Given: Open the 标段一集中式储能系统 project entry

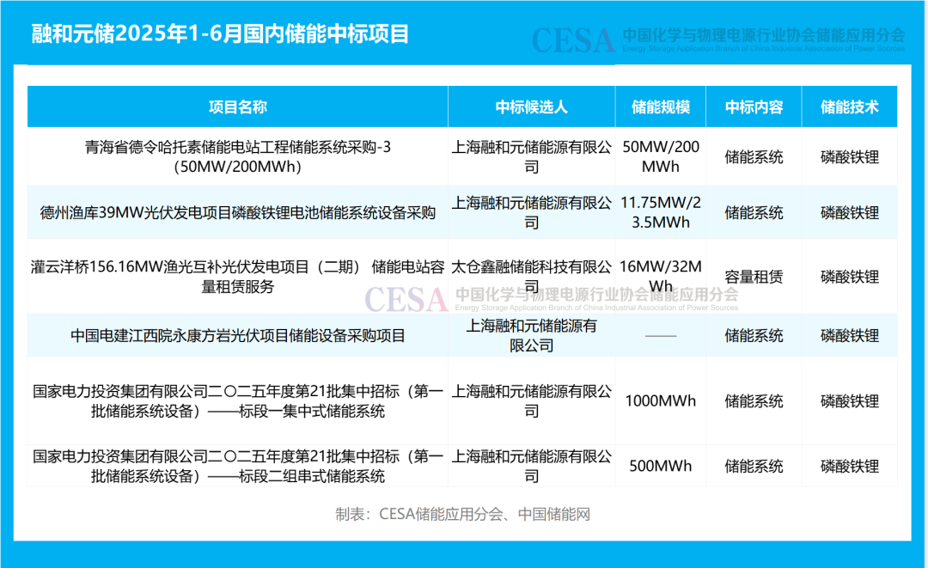Looking at the screenshot, I should pyautogui.click(x=238, y=401).
